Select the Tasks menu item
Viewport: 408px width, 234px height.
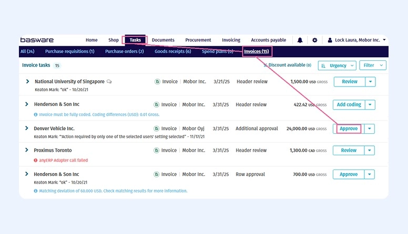[x=135, y=40]
